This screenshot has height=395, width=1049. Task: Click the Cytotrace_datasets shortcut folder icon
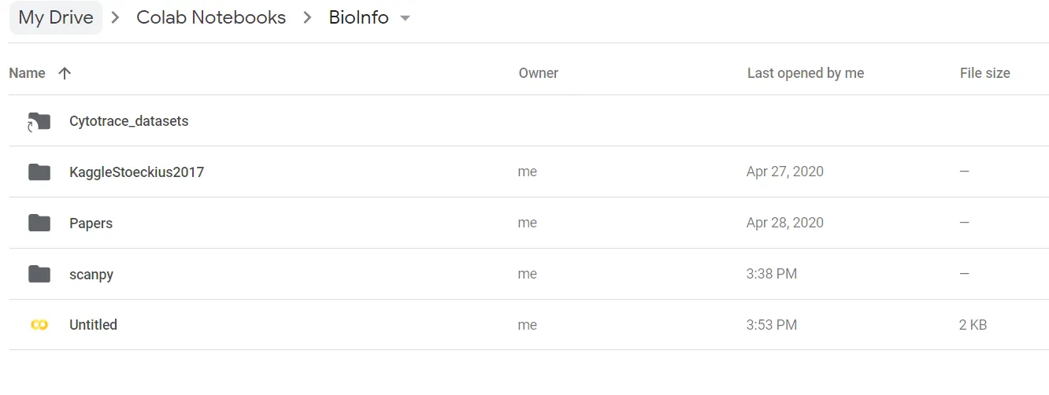(39, 121)
